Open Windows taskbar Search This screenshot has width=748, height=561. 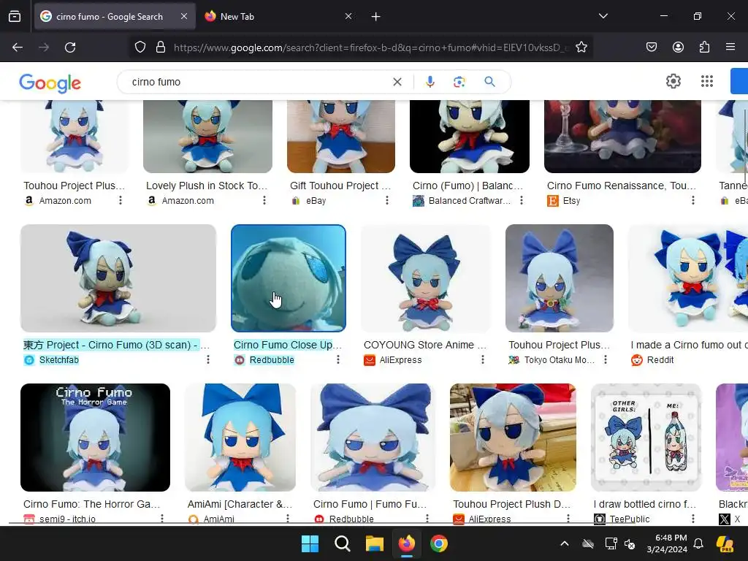click(x=342, y=543)
